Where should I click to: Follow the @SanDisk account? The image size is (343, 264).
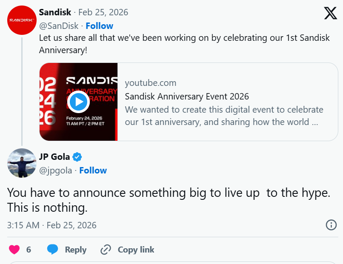point(99,26)
